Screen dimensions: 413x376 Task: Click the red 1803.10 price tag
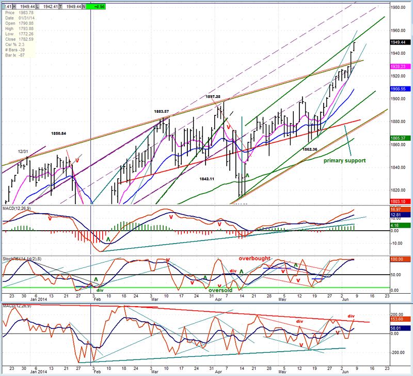coord(400,201)
